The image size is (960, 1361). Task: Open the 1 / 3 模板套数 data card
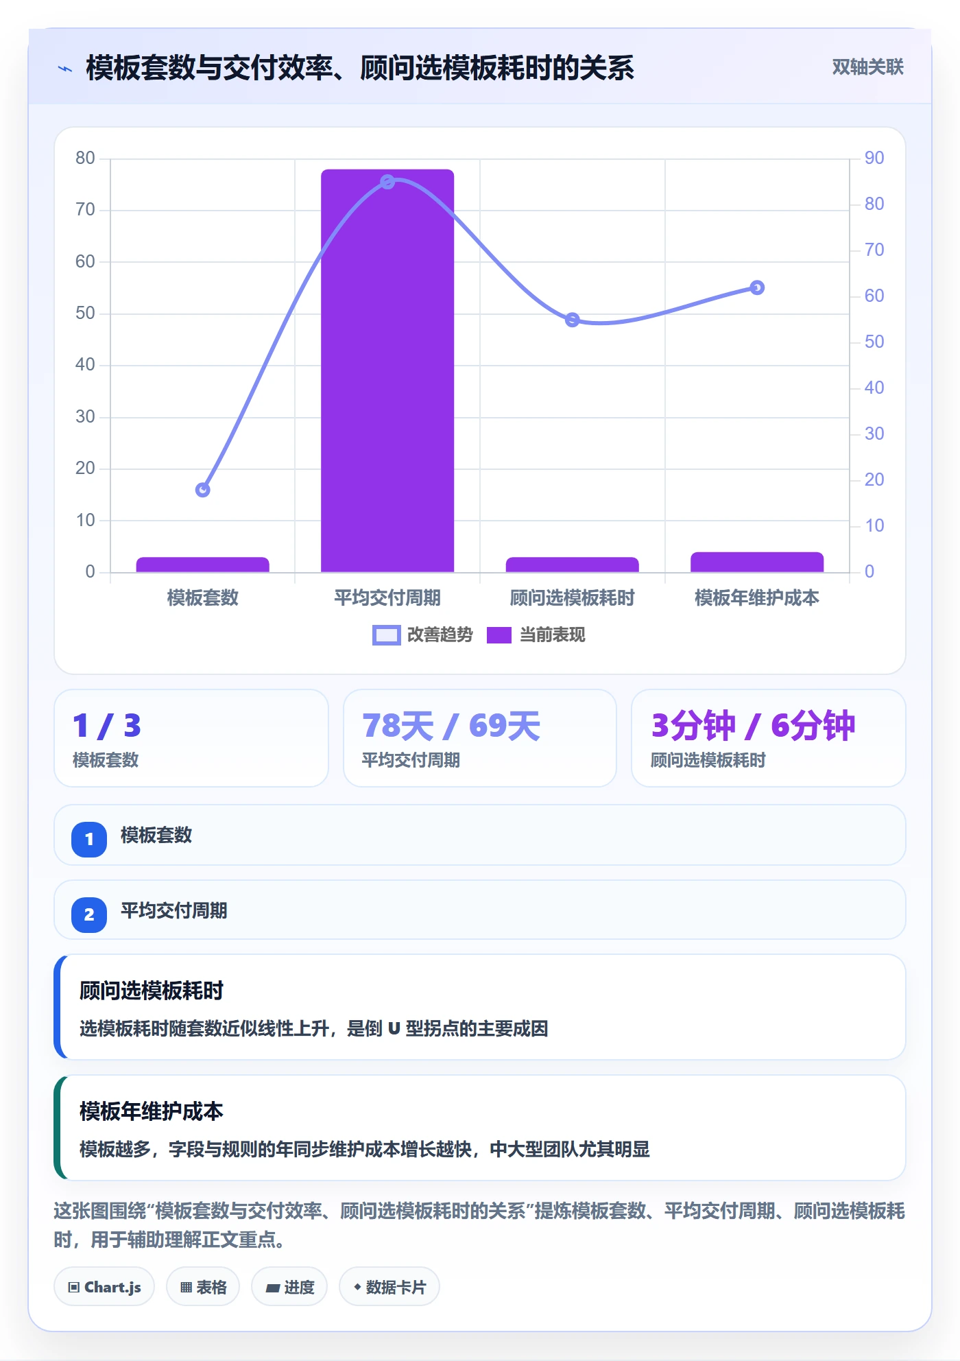pyautogui.click(x=191, y=738)
